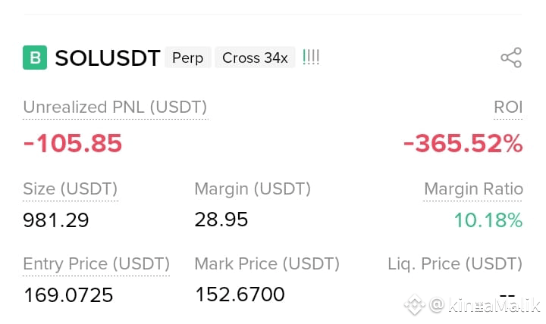Tap the share icon

click(x=511, y=58)
